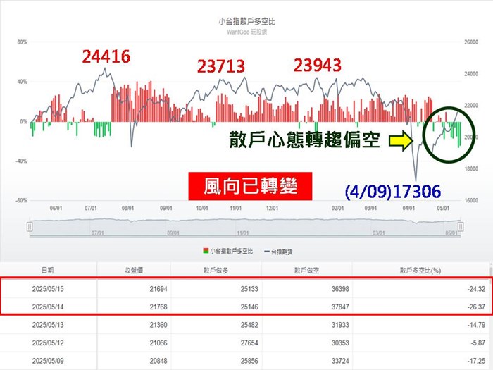Select the 2025/05/15 table row
The width and height of the screenshot is (493, 370).
[x=246, y=288]
